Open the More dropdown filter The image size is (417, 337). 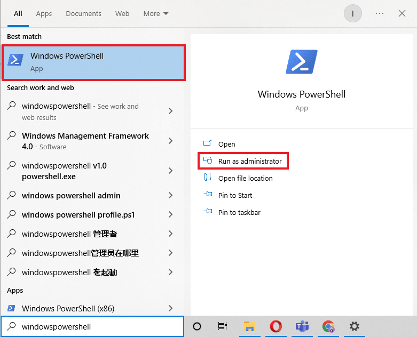click(155, 13)
